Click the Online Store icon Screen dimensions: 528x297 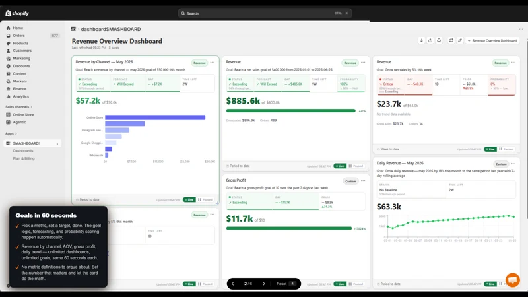point(8,114)
